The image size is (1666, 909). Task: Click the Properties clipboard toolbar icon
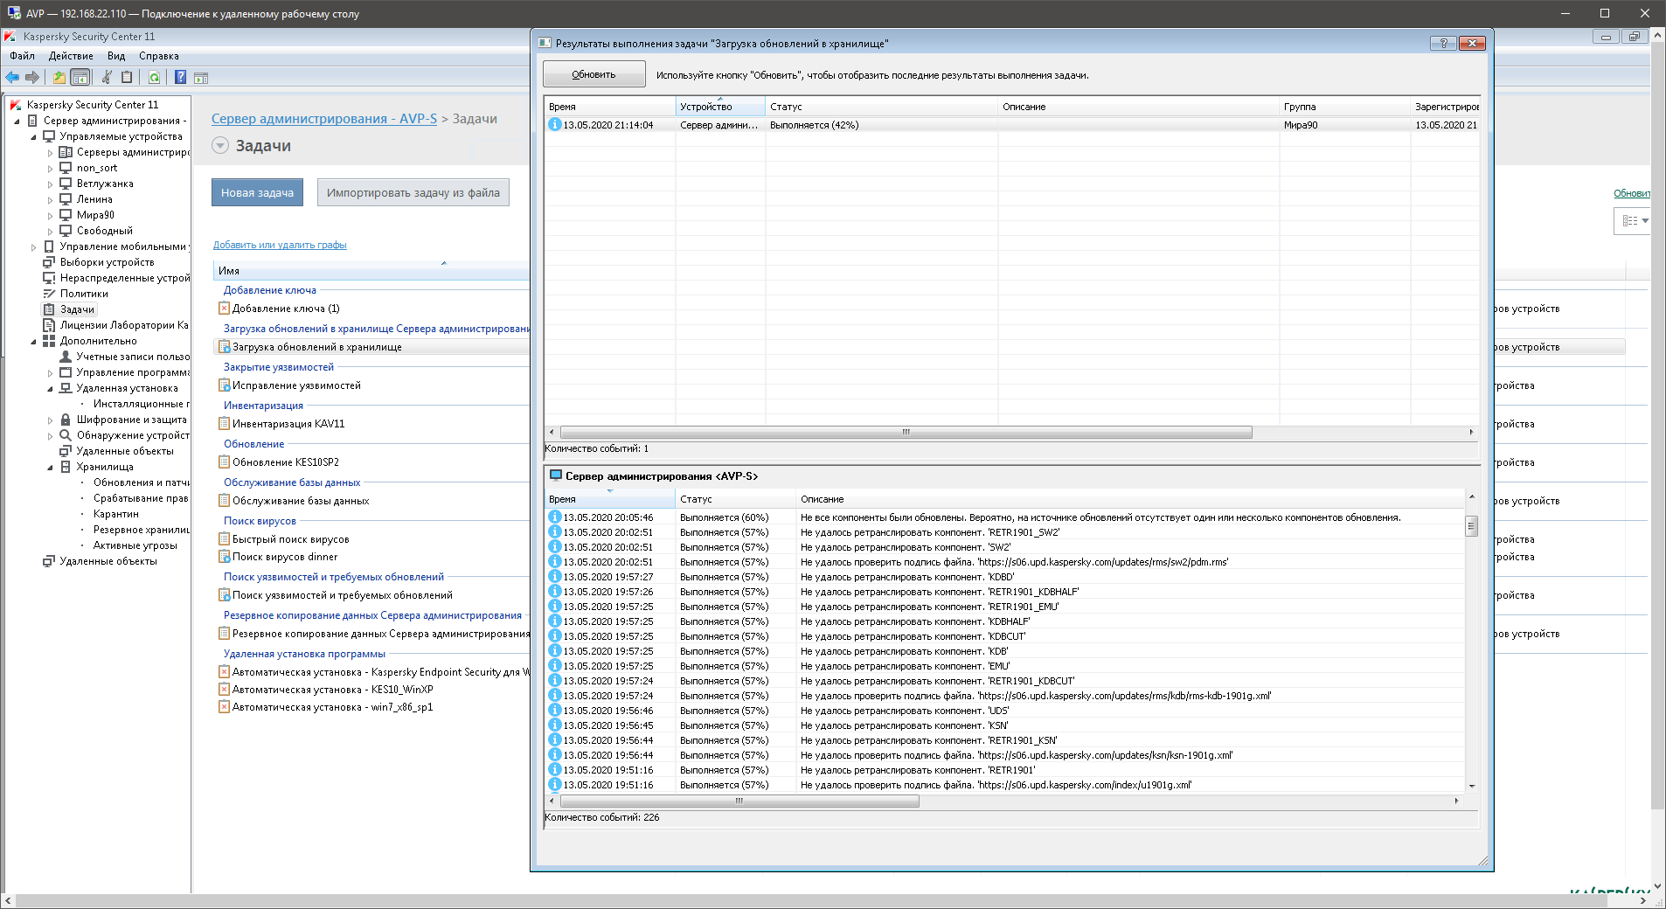coord(127,78)
